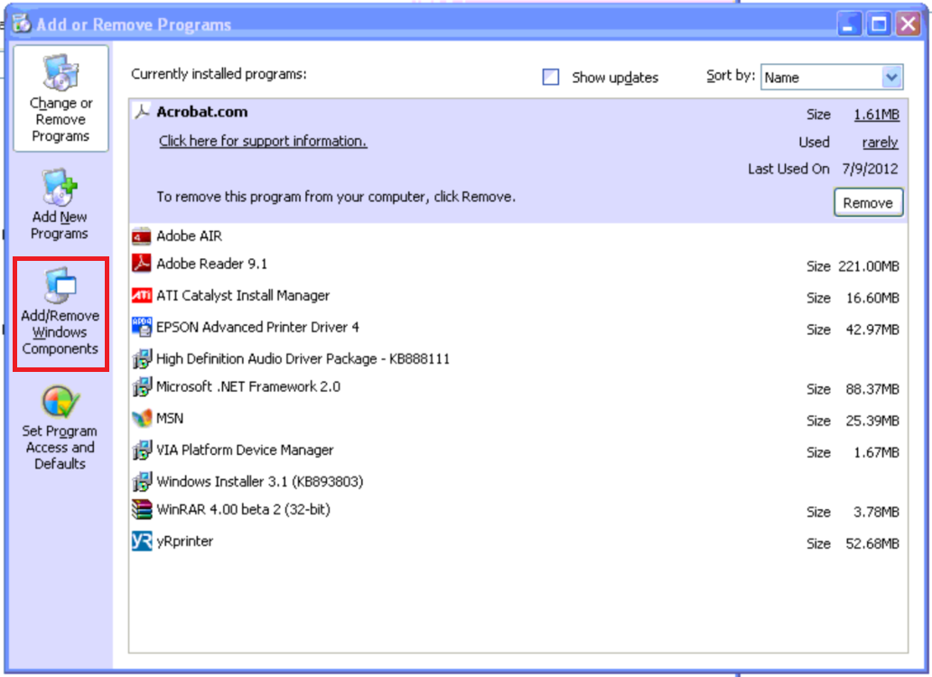Select Windows Installer 3.1 (KB893803) entry

[517, 482]
